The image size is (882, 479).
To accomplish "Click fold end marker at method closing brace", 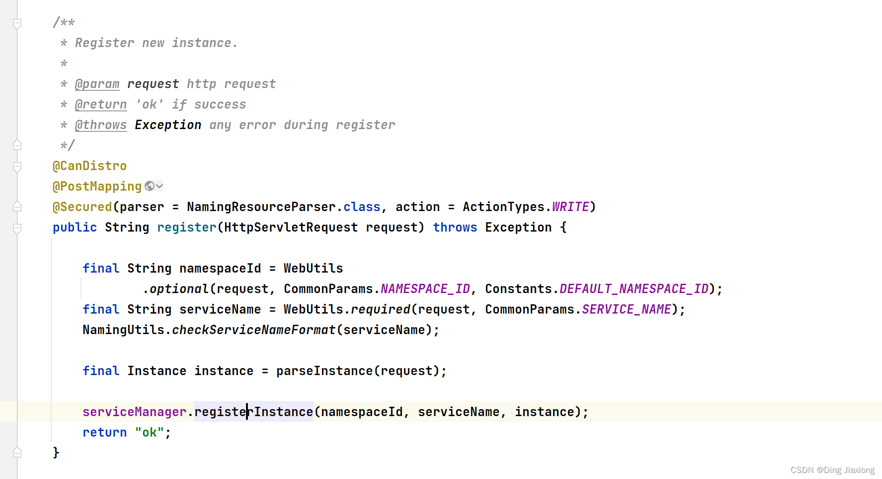I will click(17, 452).
